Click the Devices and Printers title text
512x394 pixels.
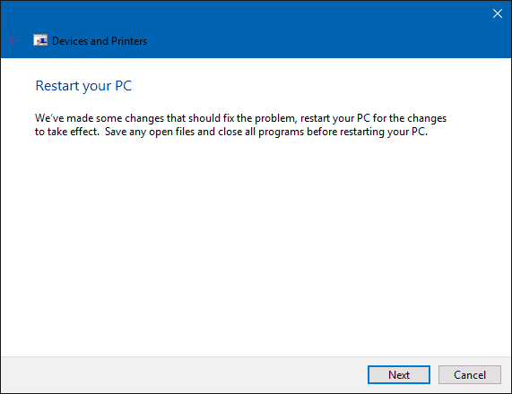100,41
